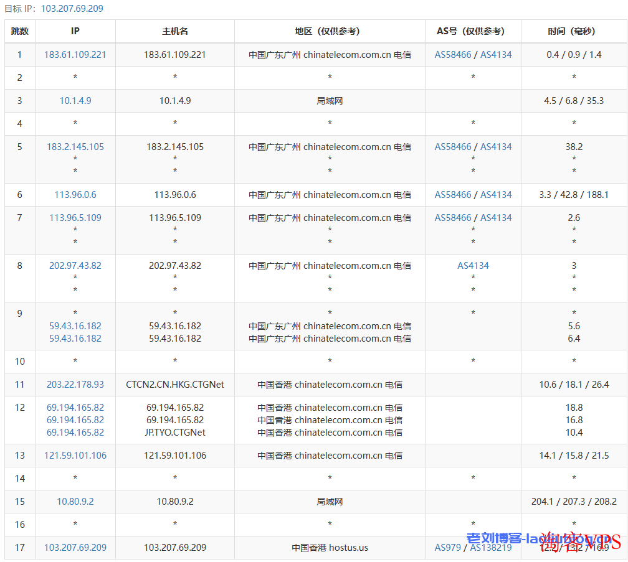Select hostname 121.59.101.106 in hop 13

click(x=175, y=456)
